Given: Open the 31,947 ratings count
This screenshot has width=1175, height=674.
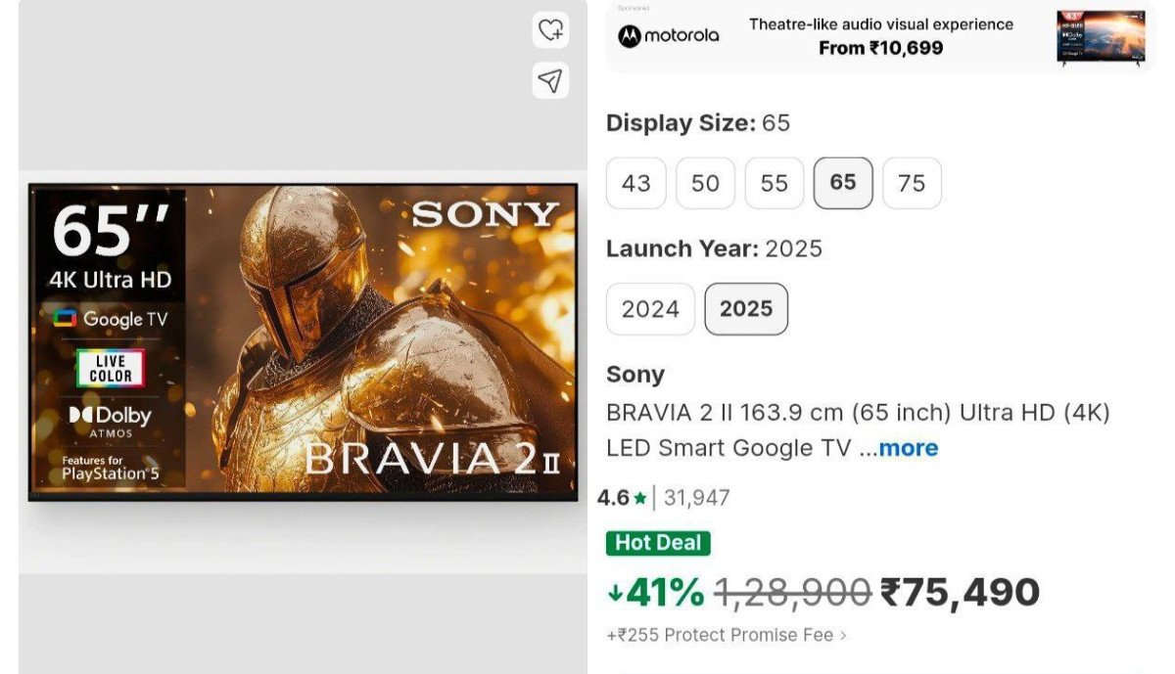Looking at the screenshot, I should (696, 498).
